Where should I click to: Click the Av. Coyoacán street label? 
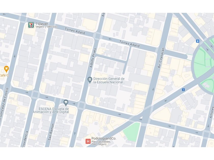161,58
